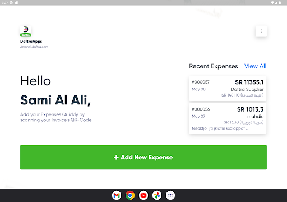287x202 pixels.
Task: Launch Chrome from the taskbar
Action: [130, 195]
